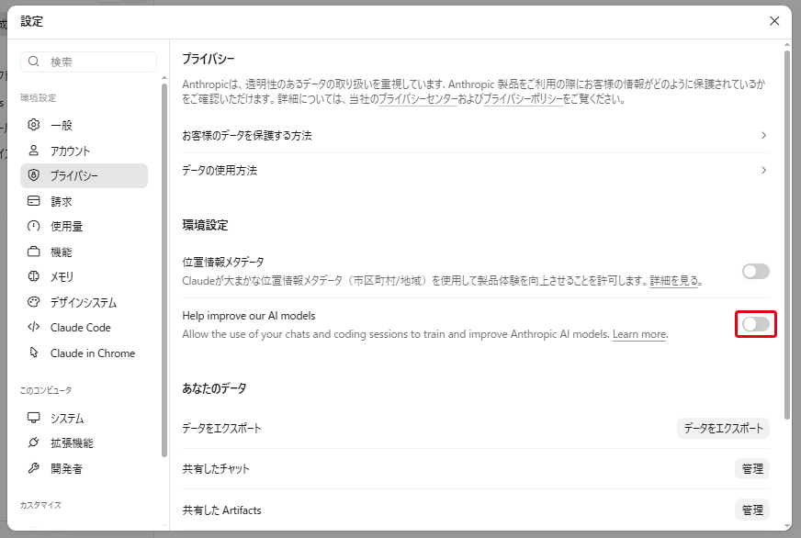
Task: Click the palette icon for デザインシステム
Action: pyautogui.click(x=34, y=302)
